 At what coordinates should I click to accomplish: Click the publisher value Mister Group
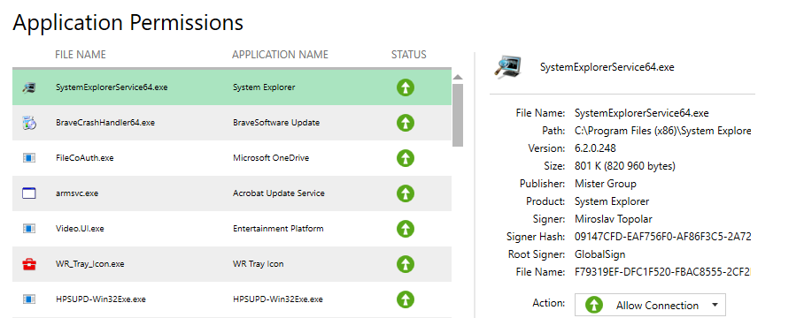coord(606,184)
